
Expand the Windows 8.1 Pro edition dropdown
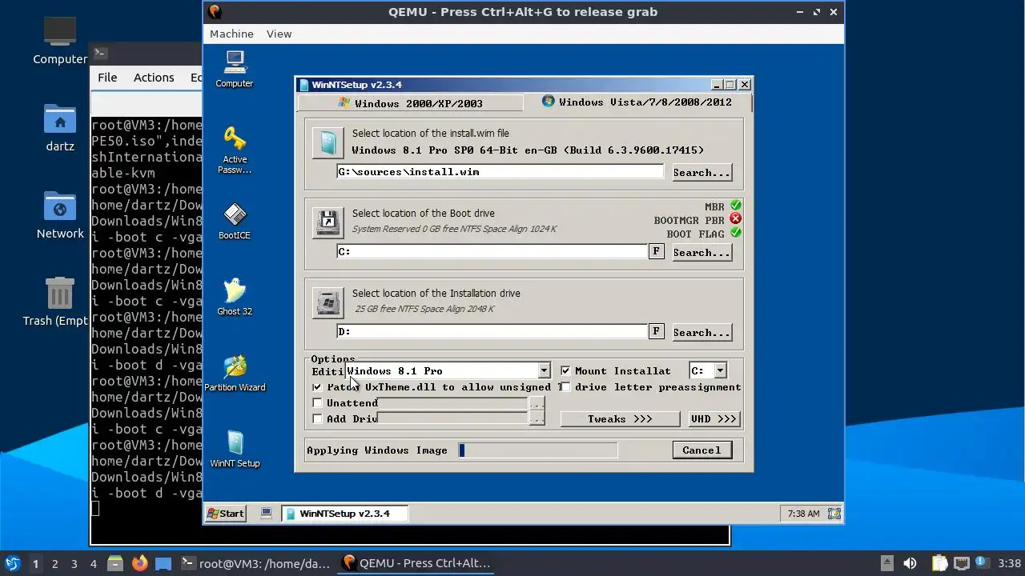[x=544, y=371]
